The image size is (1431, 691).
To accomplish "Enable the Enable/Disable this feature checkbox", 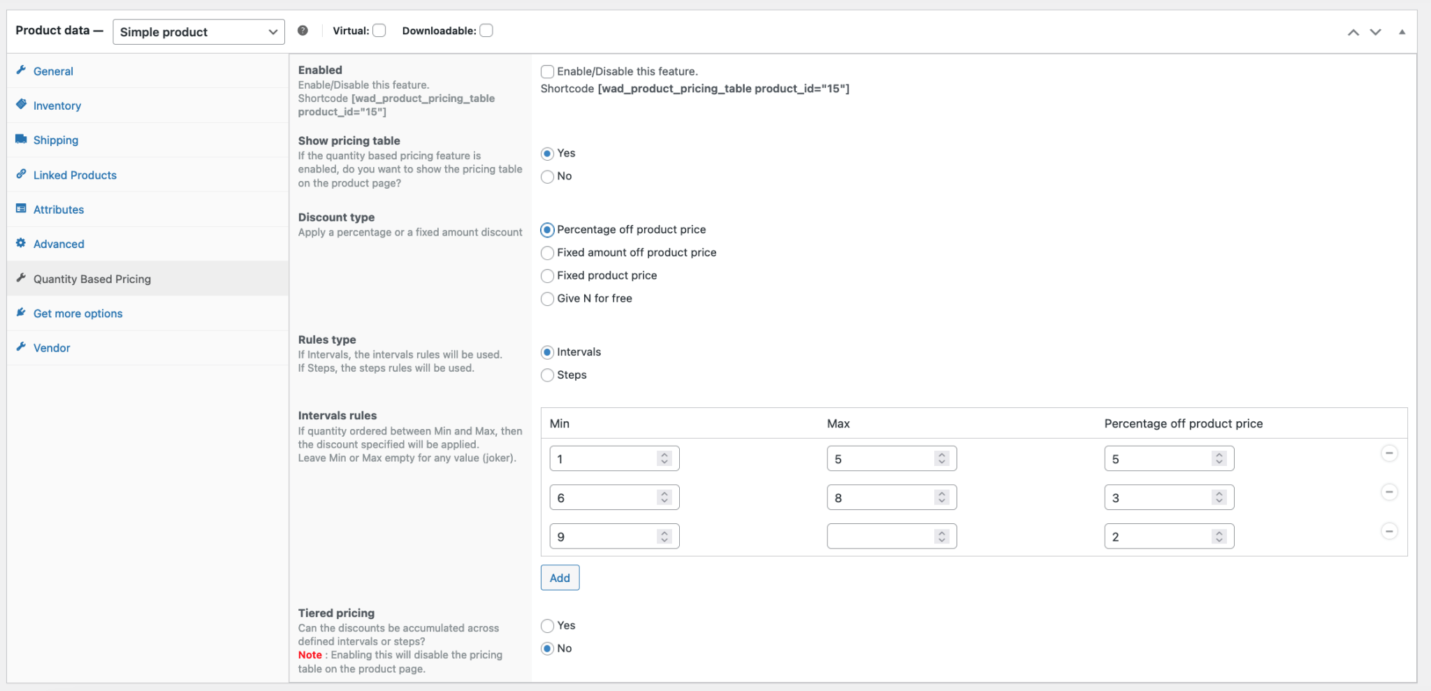I will [x=548, y=71].
